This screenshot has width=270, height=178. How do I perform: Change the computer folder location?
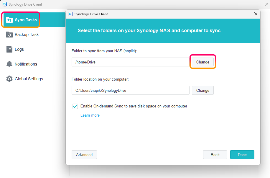tap(203, 90)
